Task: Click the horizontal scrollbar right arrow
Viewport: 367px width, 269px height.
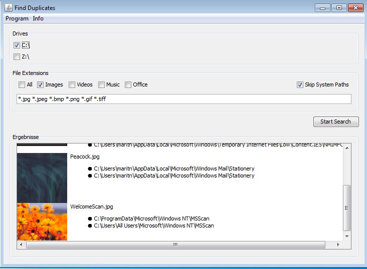Action: tap(339, 244)
